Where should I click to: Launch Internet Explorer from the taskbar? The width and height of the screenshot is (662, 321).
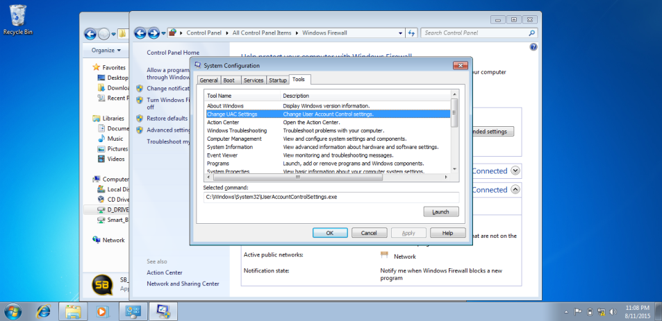[43, 311]
